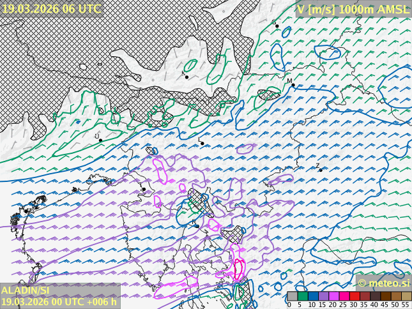Select the ALADIN/SI model label
The height and width of the screenshot is (309, 412).
pyautogui.click(x=26, y=290)
